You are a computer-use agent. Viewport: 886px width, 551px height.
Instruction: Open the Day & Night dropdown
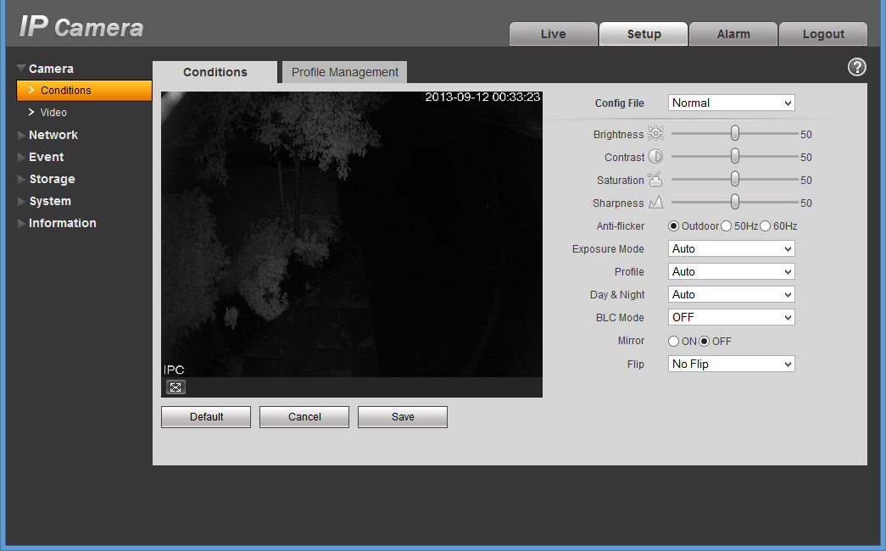tap(731, 294)
